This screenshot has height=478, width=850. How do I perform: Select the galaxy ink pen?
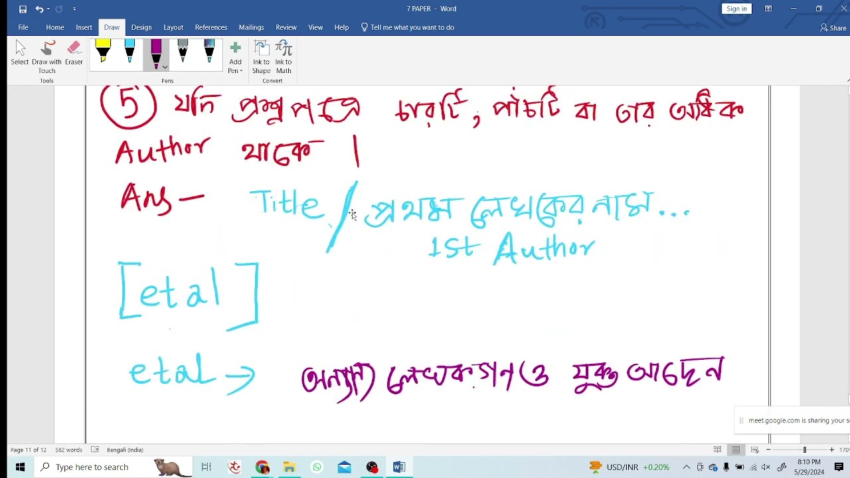pyautogui.click(x=209, y=52)
